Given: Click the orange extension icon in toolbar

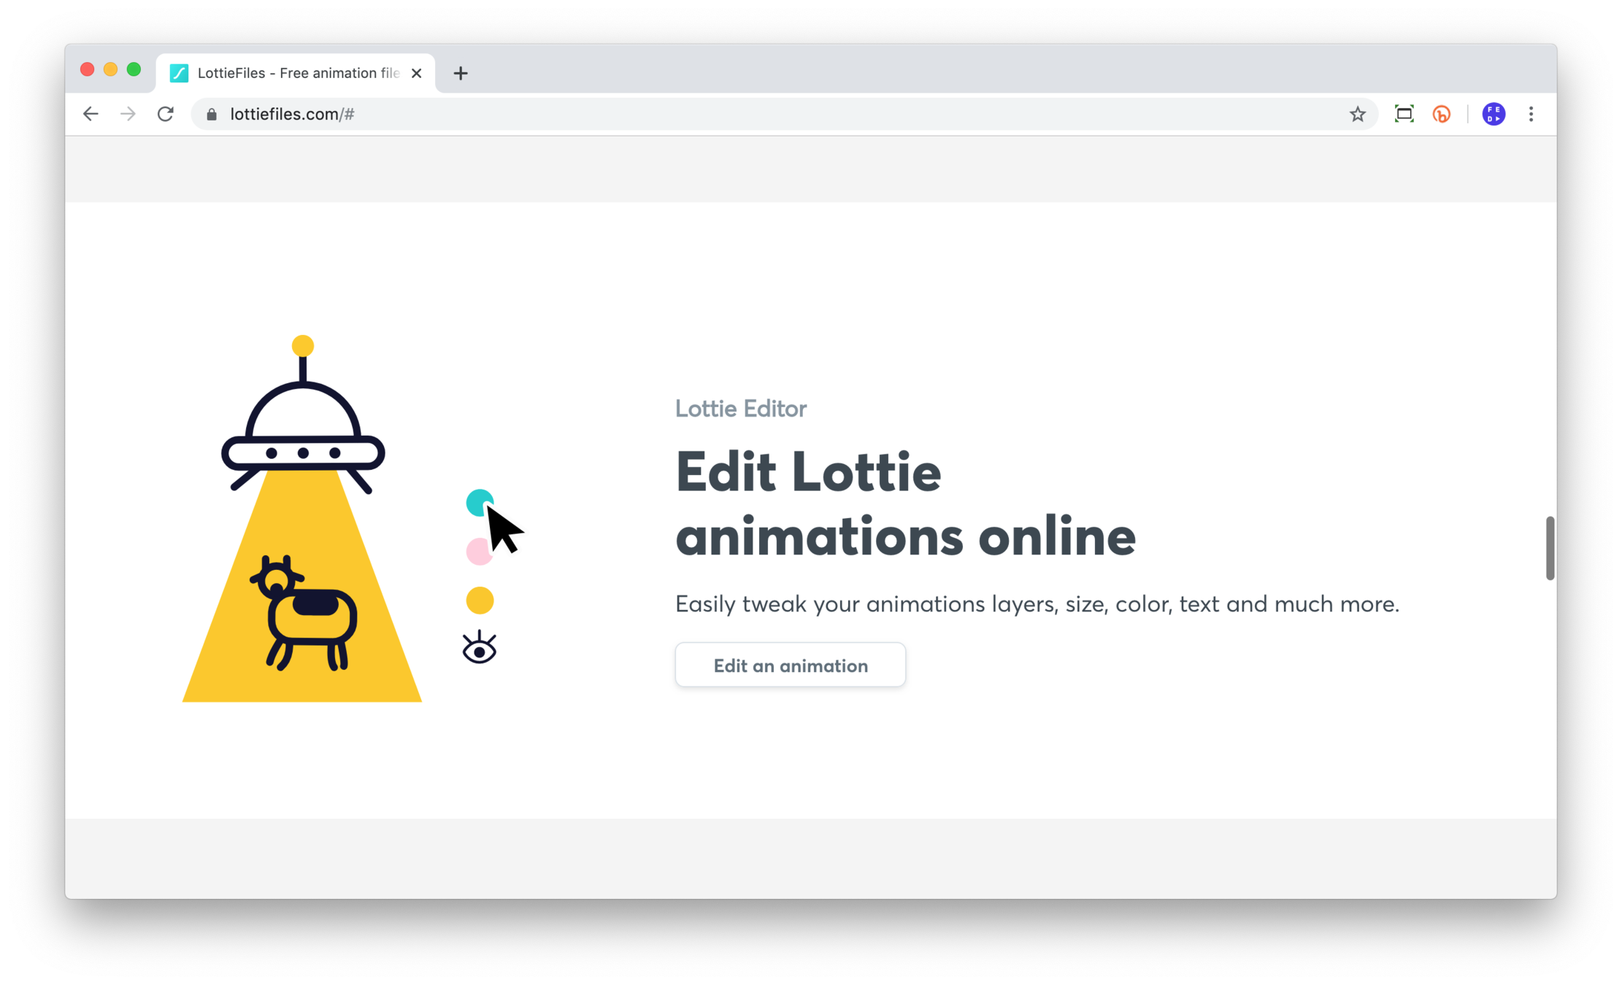Looking at the screenshot, I should [1442, 114].
